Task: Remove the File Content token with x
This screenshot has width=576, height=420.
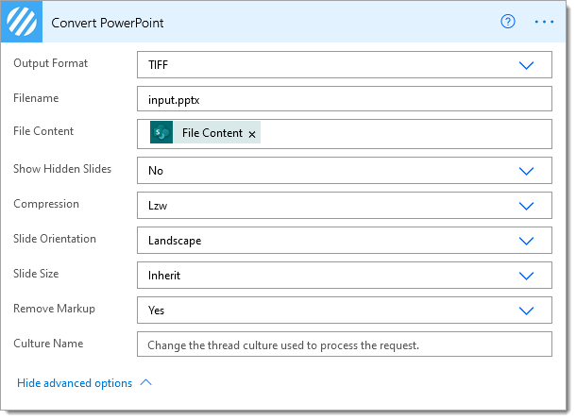Action: 251,134
